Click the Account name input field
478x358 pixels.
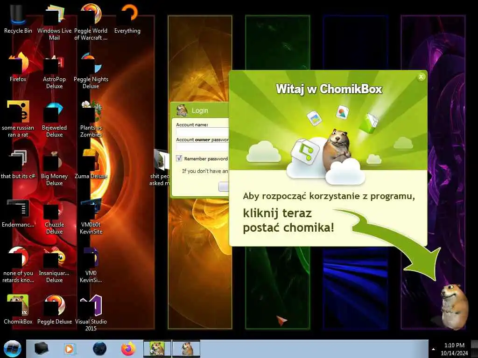tap(202, 132)
